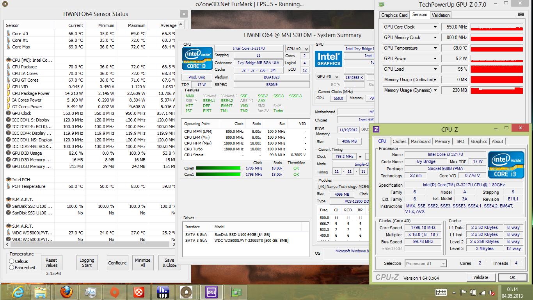Click the Sensor column header
Viewport: 533px width, 300px height.
tap(29, 25)
